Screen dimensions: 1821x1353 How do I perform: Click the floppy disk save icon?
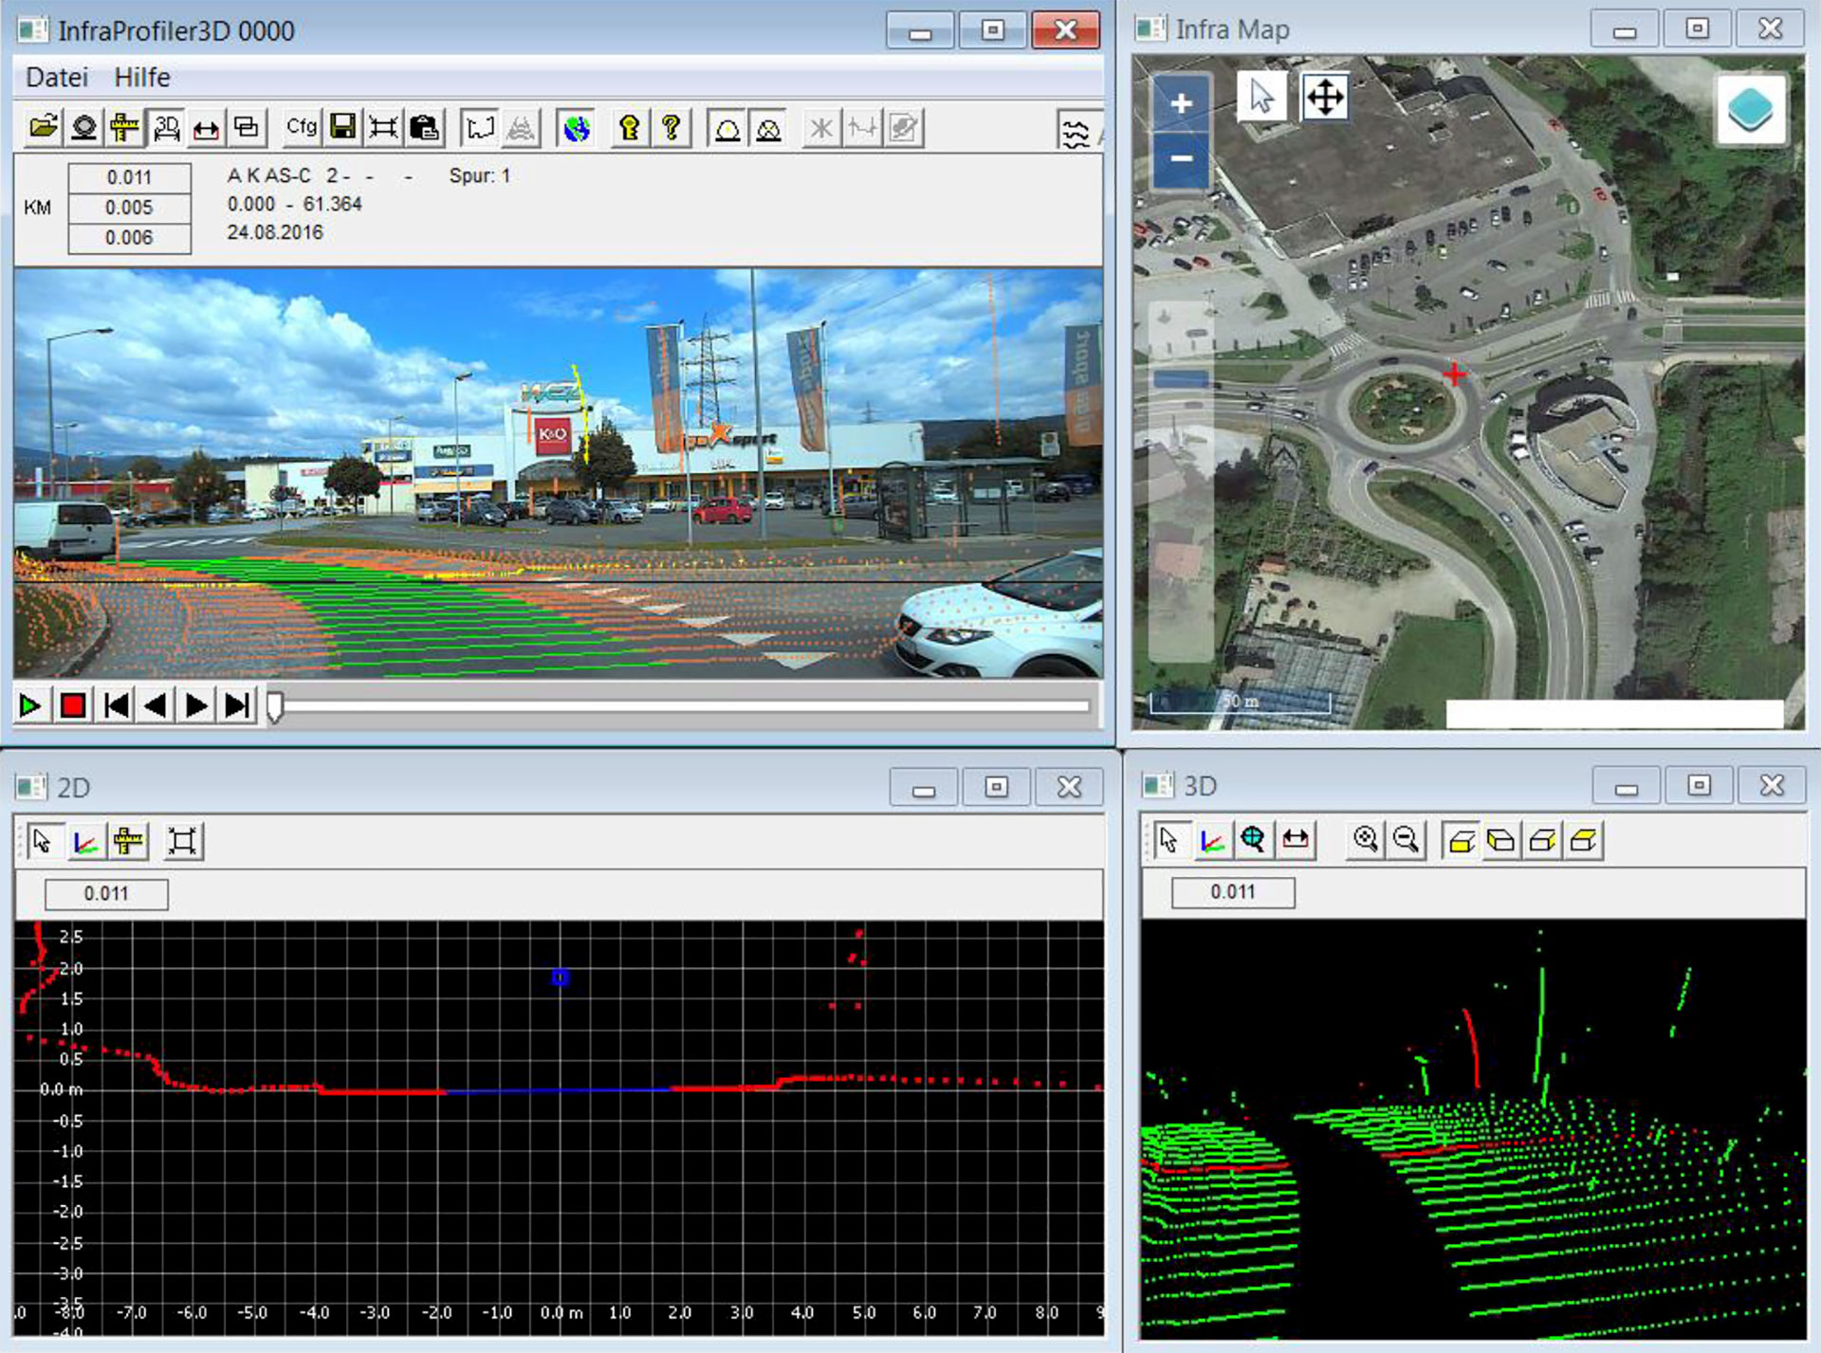tap(342, 127)
